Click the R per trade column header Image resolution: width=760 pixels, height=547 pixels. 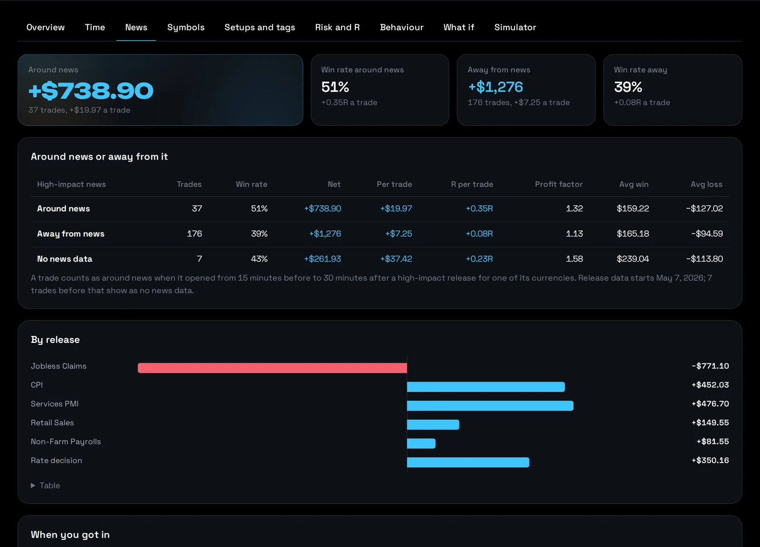[472, 184]
